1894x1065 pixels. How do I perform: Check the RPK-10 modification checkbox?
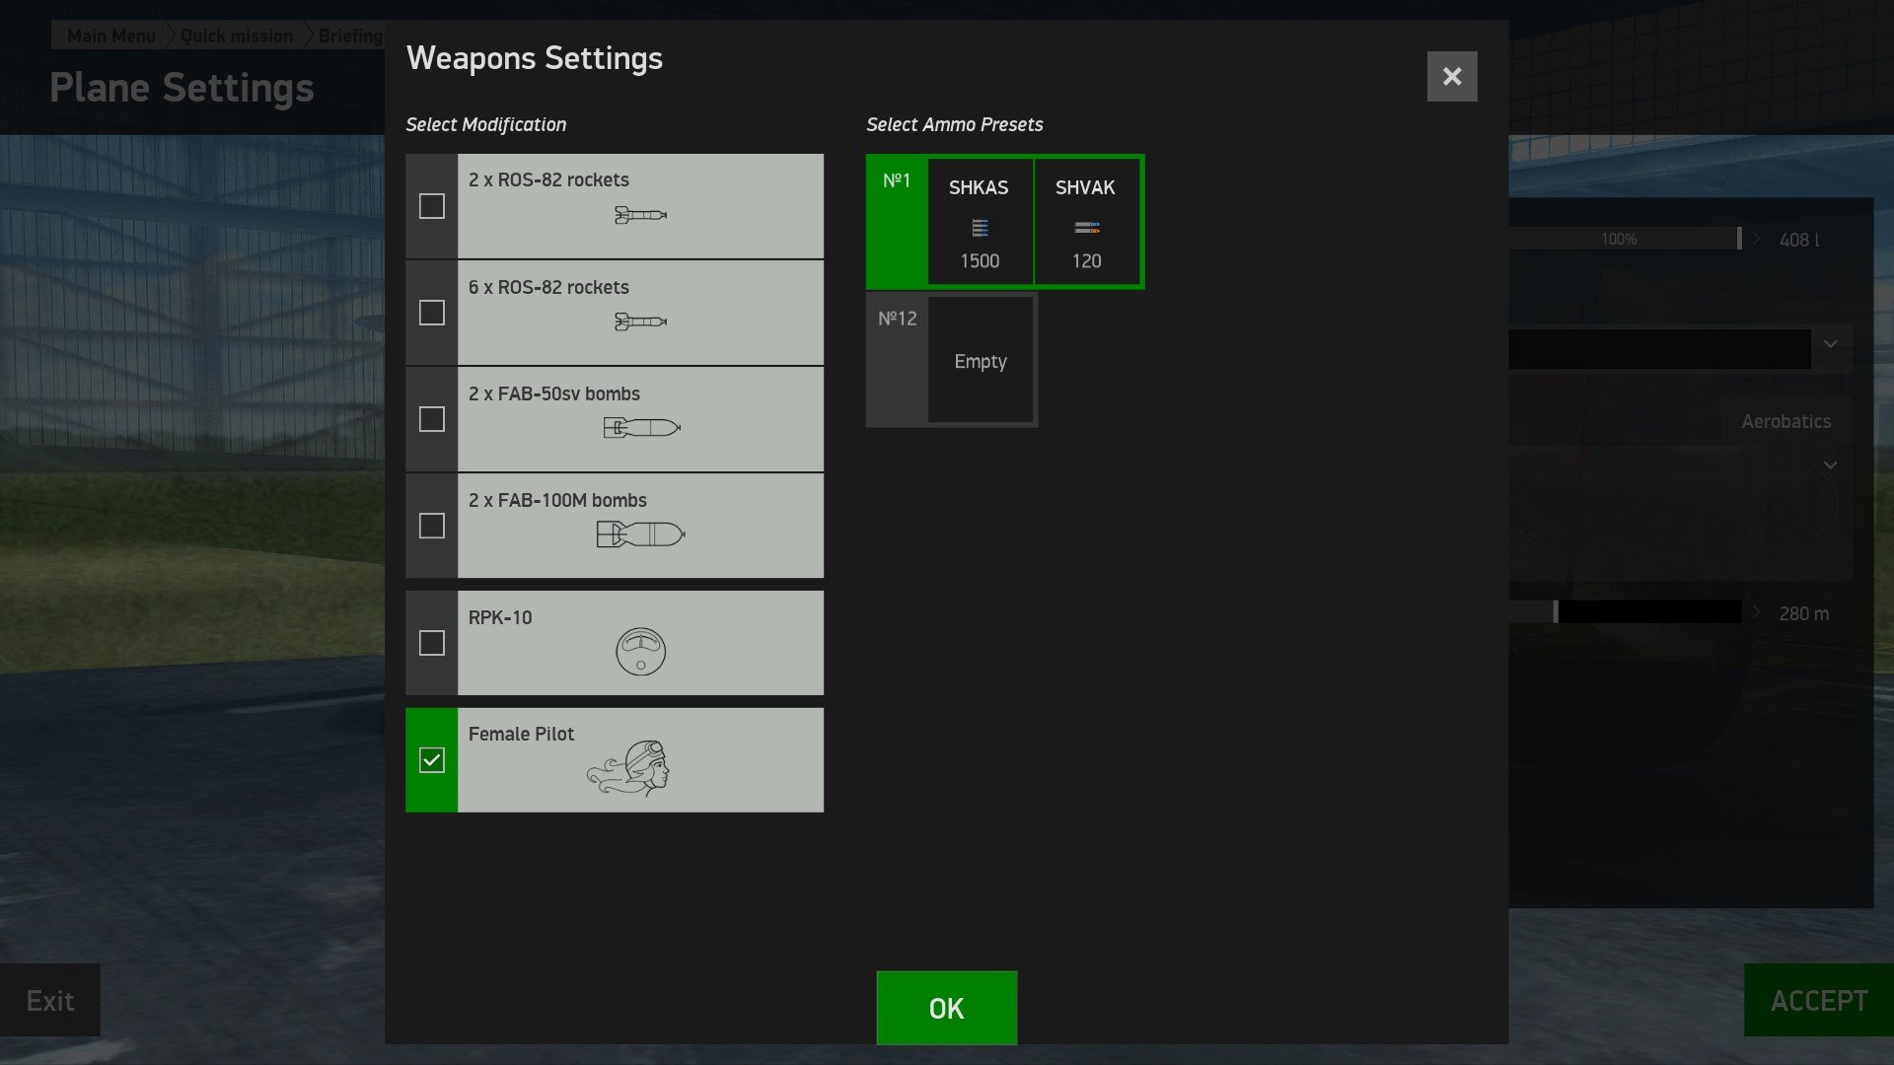click(431, 643)
